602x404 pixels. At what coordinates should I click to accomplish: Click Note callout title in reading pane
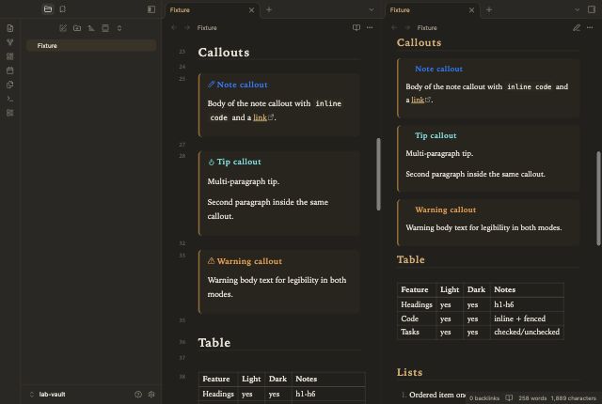click(x=439, y=69)
